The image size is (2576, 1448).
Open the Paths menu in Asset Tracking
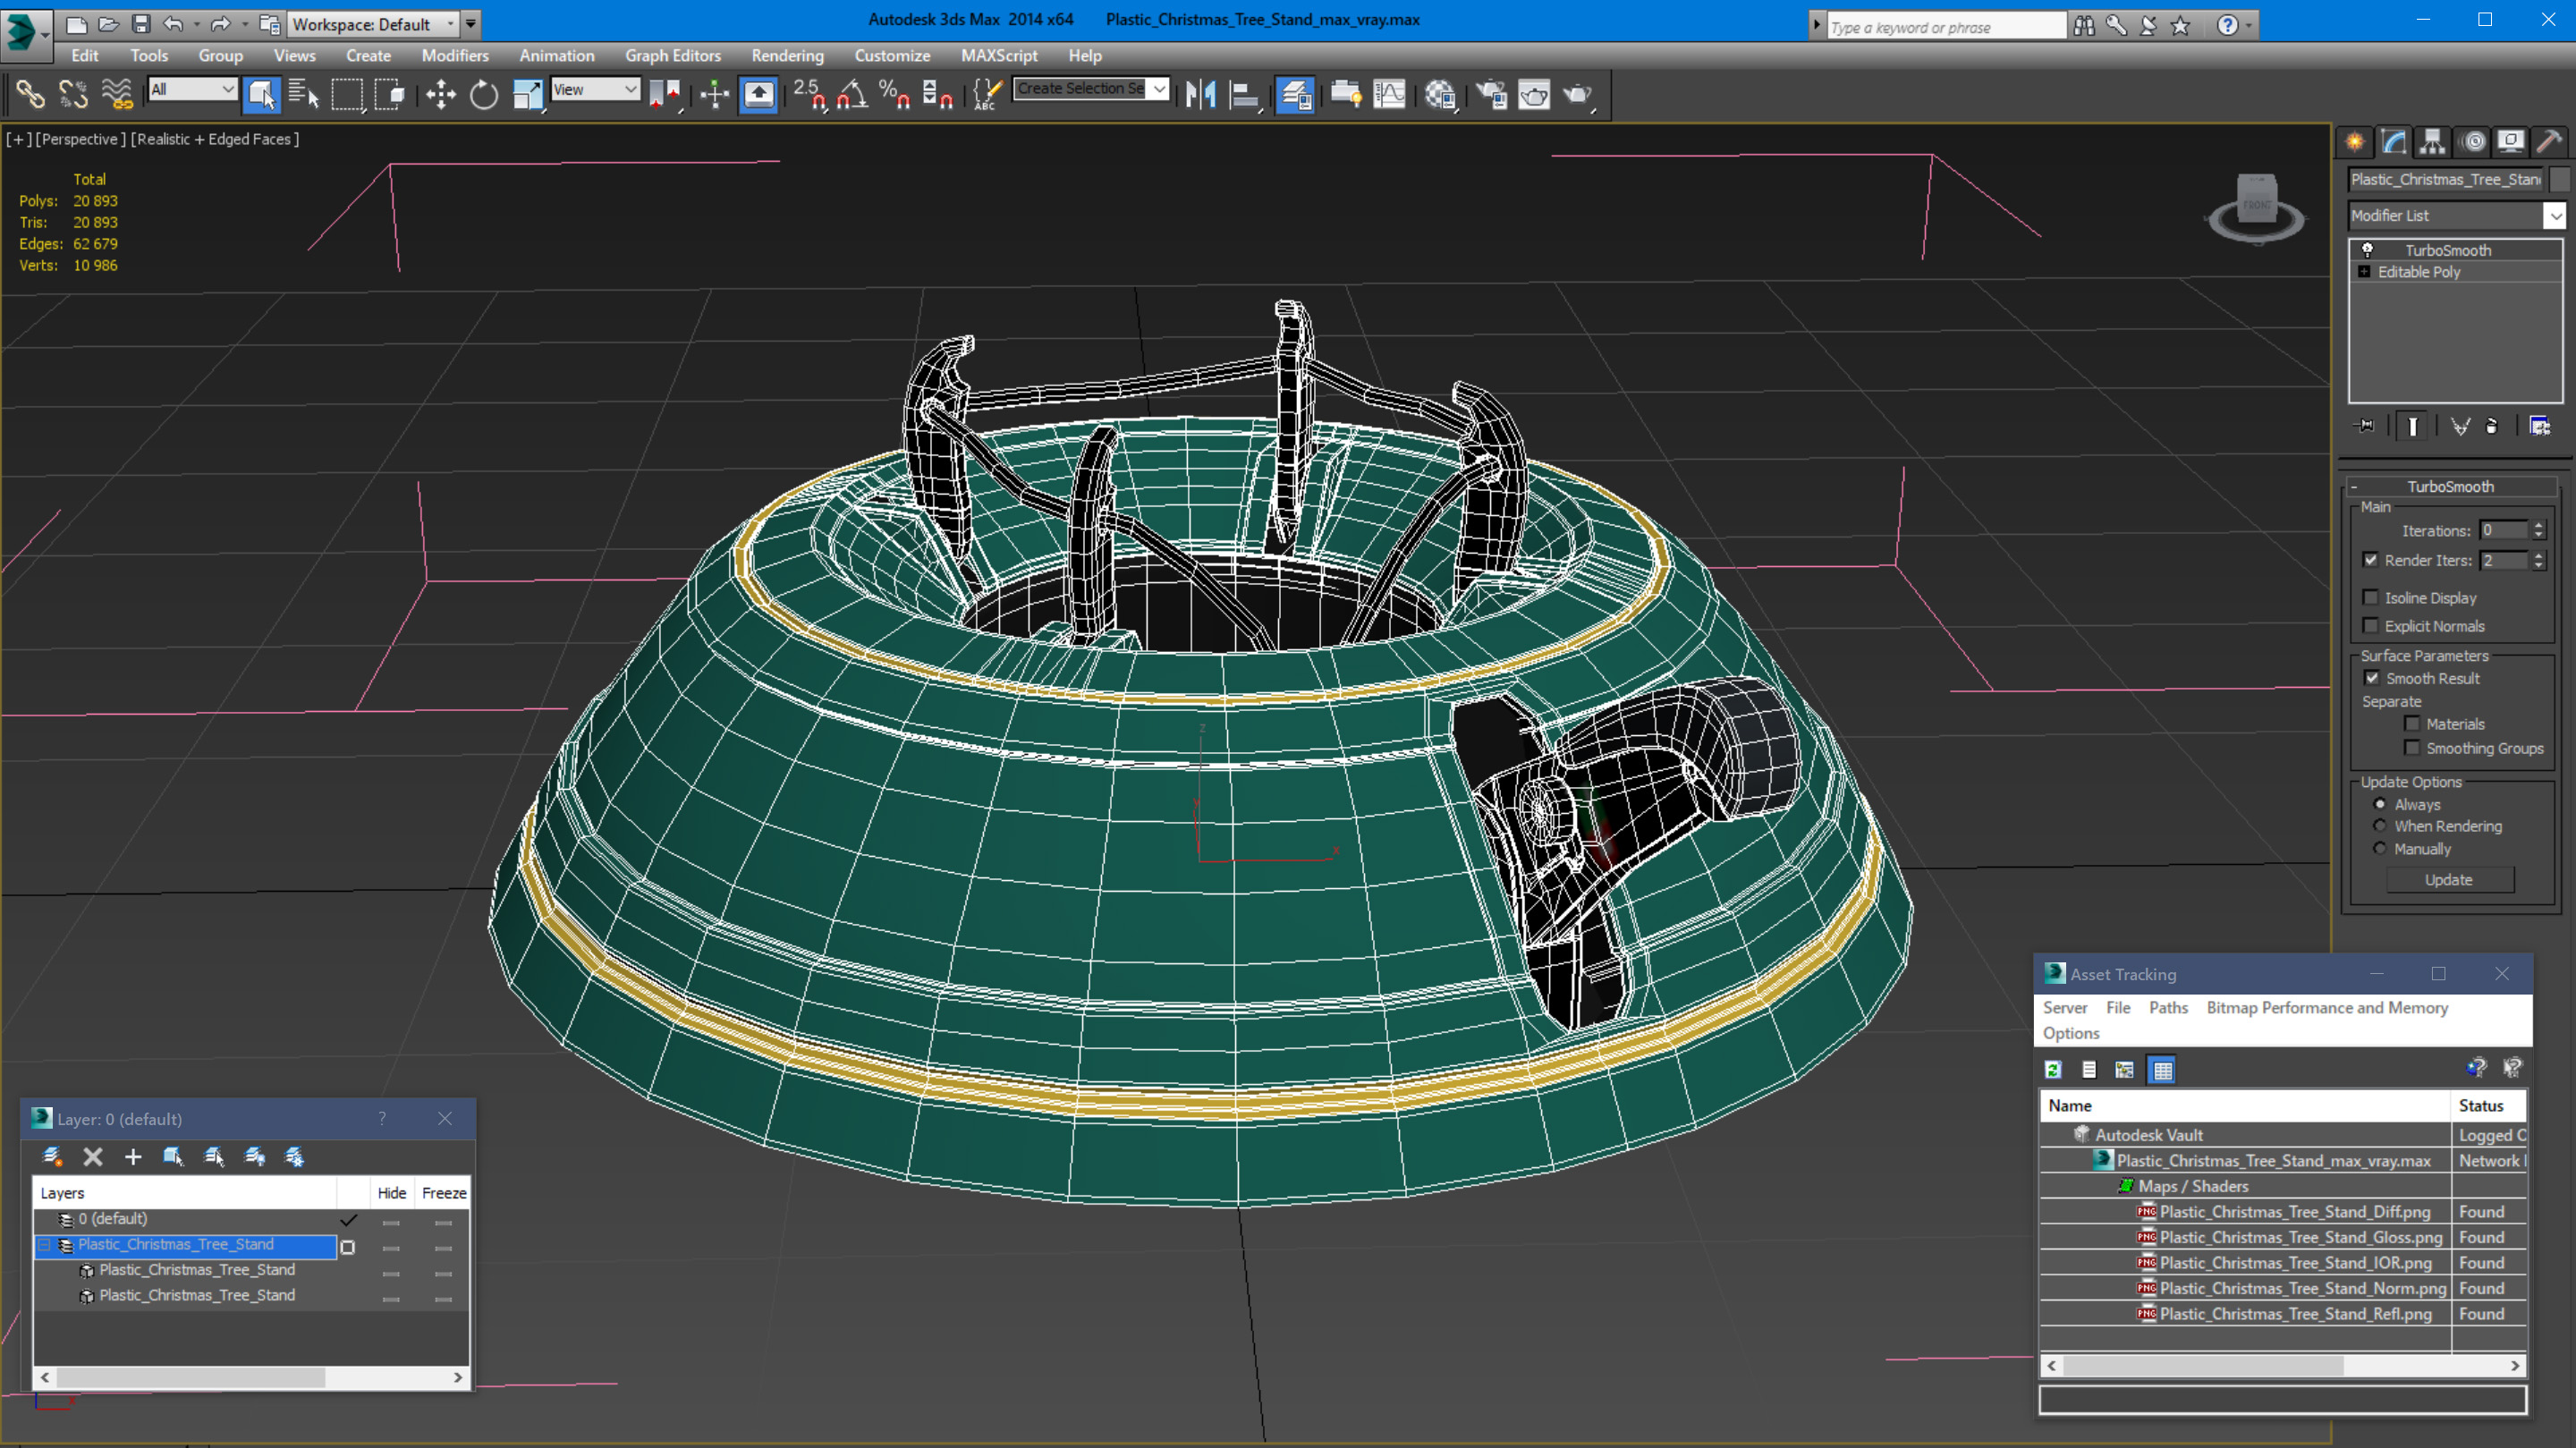tap(2167, 1007)
